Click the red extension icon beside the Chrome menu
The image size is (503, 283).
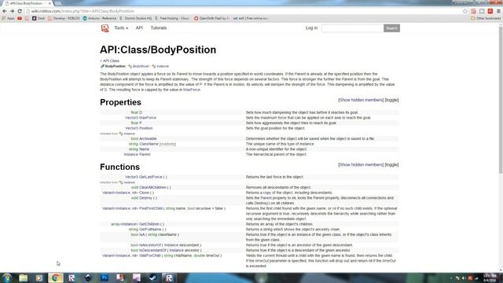click(x=490, y=11)
